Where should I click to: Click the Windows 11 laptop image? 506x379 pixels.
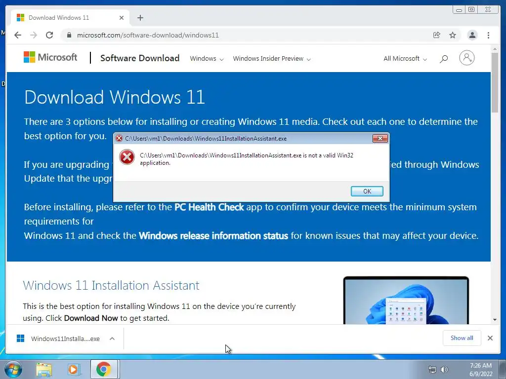click(x=406, y=301)
